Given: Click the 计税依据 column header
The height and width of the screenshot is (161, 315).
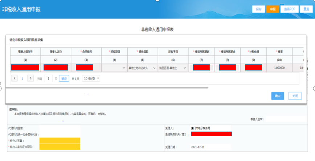Looking at the screenshot, I should [253, 52].
